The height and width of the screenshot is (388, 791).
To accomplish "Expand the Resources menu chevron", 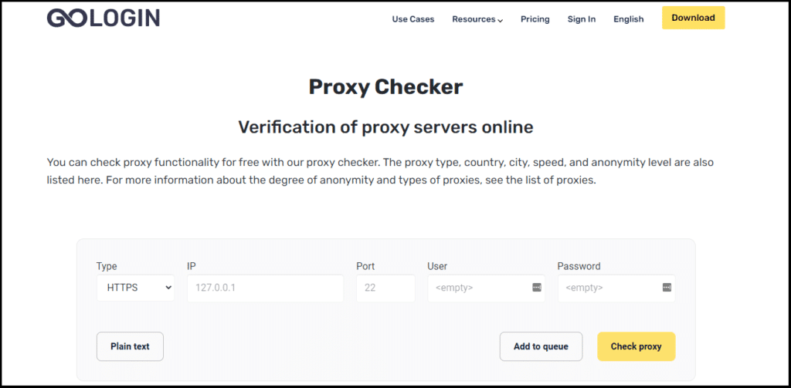I will click(x=500, y=20).
